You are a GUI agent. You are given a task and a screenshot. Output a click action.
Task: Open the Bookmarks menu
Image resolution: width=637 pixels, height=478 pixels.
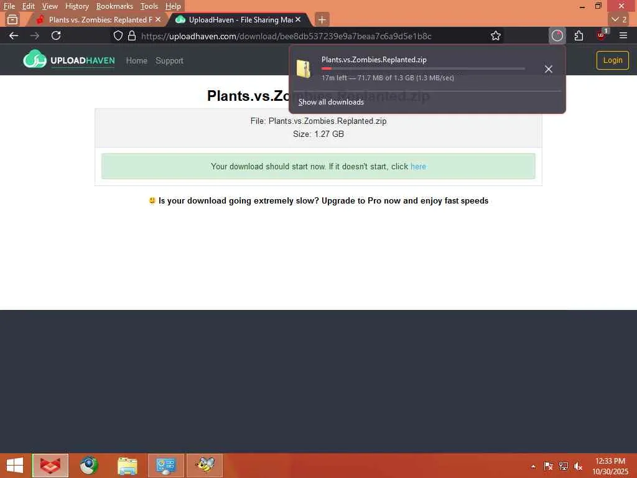(114, 6)
